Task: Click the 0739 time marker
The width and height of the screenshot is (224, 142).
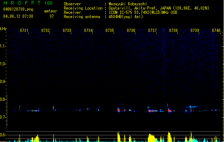Action: click(195, 31)
